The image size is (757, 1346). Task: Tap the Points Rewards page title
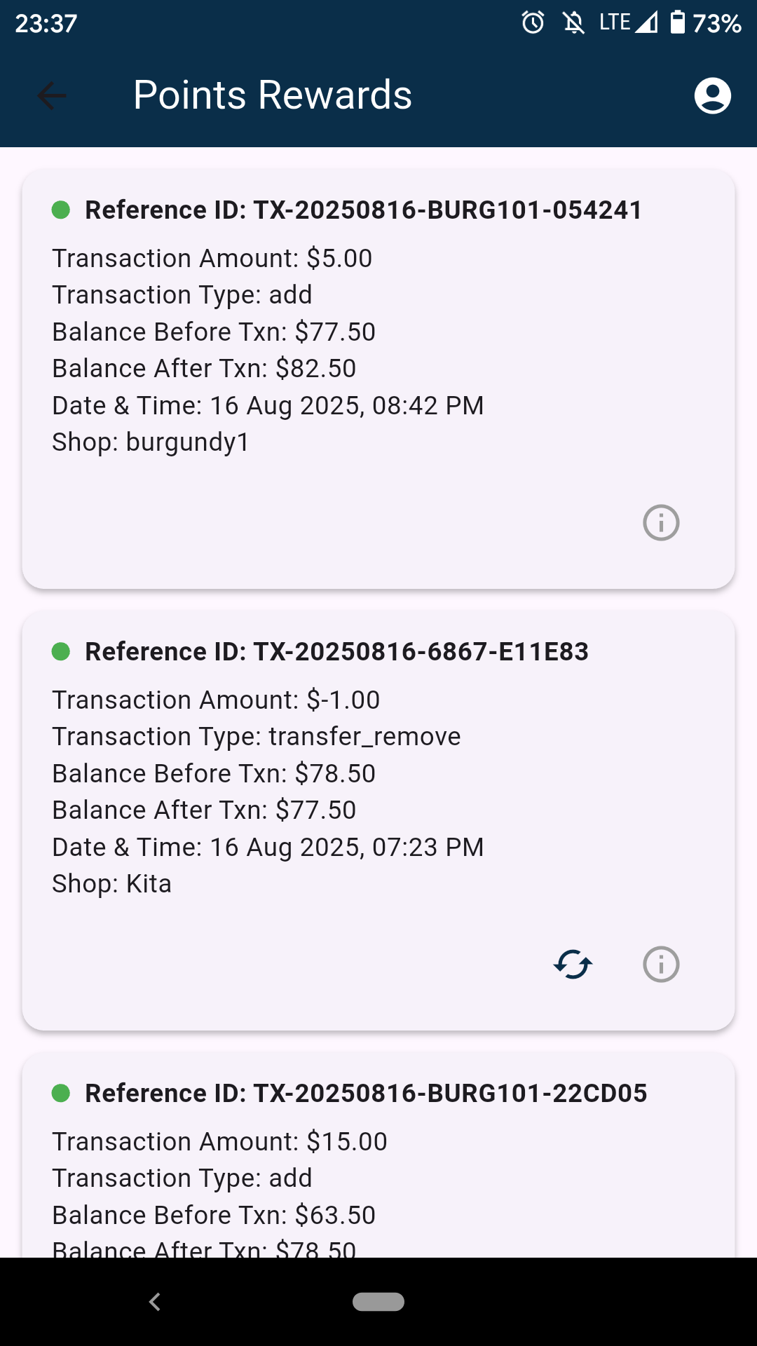273,95
